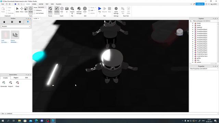Image resolution: width=219 pixels, height=123 pixels.
Task: Select the Edit tab in Terrain Editor
Action: (x=26, y=78)
